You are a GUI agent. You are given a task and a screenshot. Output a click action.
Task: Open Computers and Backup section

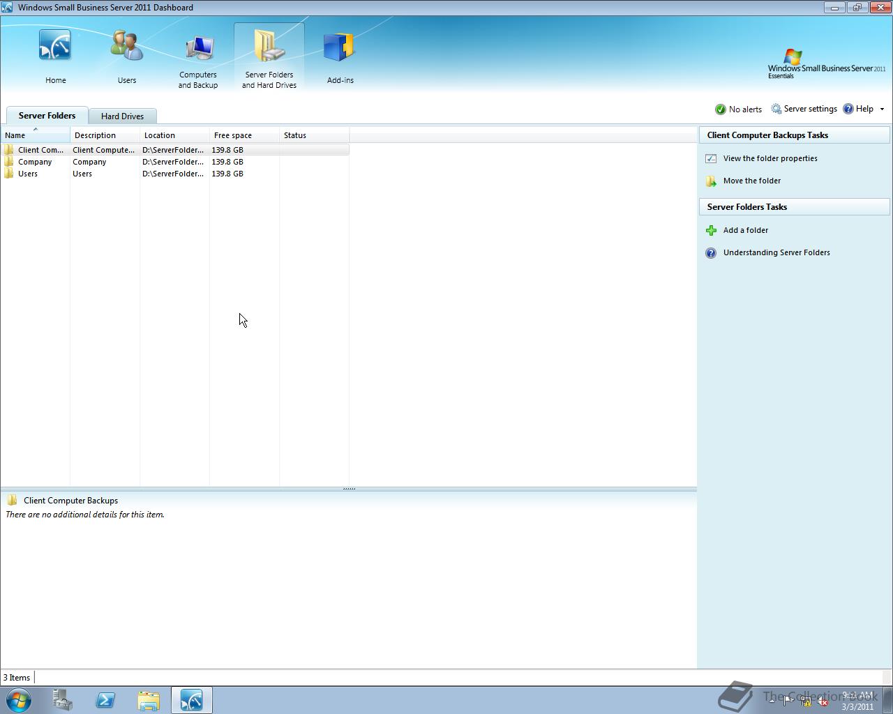[x=197, y=59]
